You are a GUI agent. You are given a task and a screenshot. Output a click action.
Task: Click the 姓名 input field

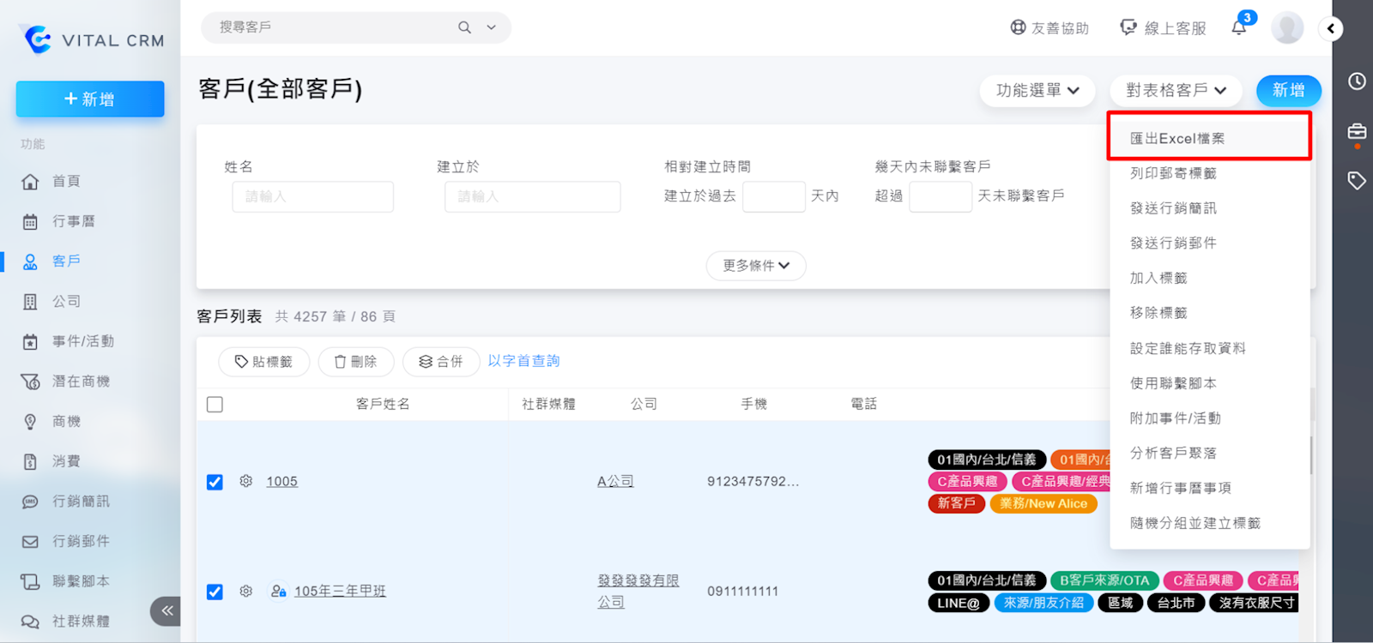click(312, 196)
